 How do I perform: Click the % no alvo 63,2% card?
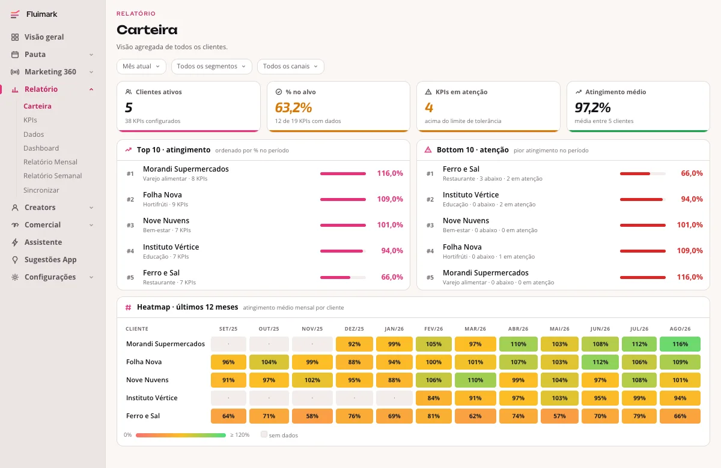[x=339, y=107]
